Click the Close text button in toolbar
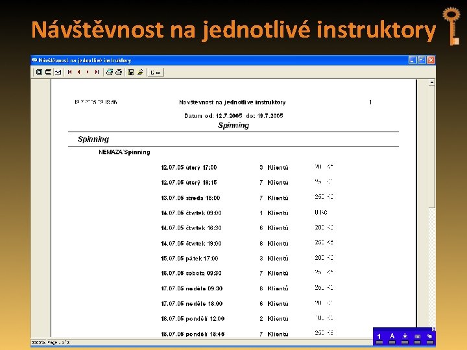This screenshot has width=467, height=350. point(156,73)
